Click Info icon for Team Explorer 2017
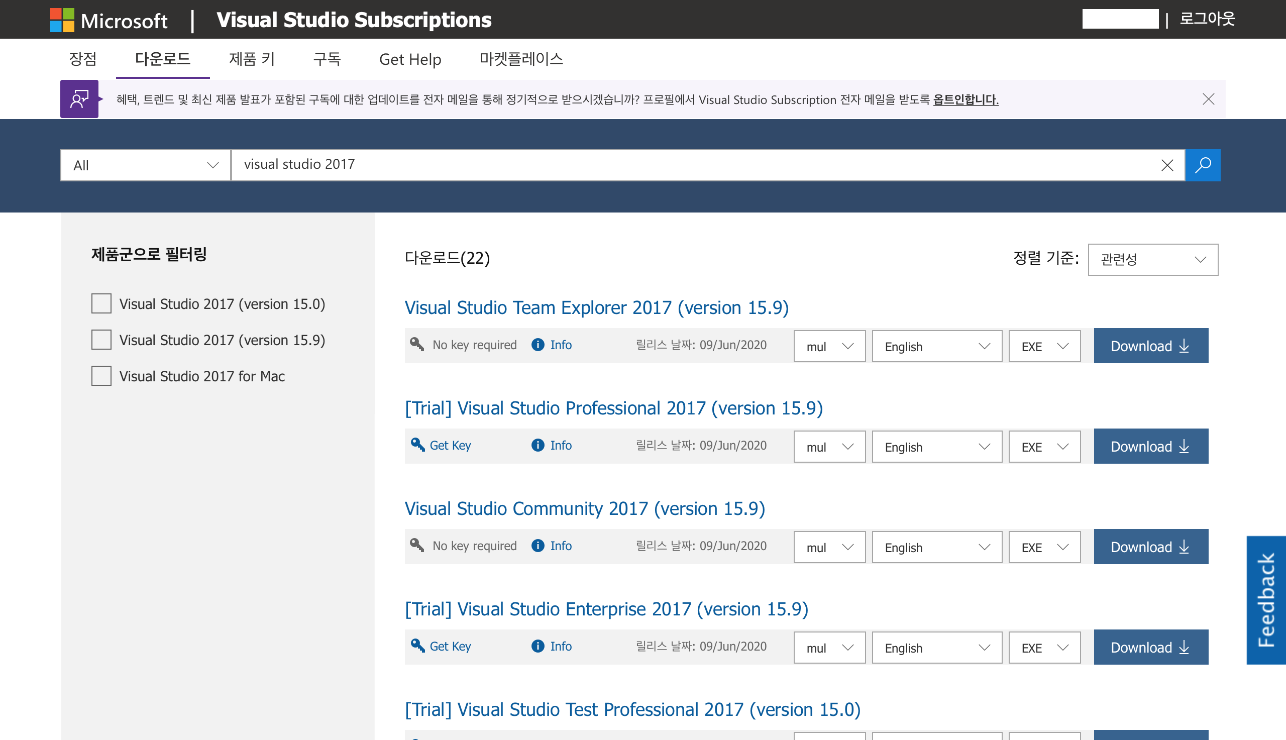The image size is (1286, 740). [538, 345]
